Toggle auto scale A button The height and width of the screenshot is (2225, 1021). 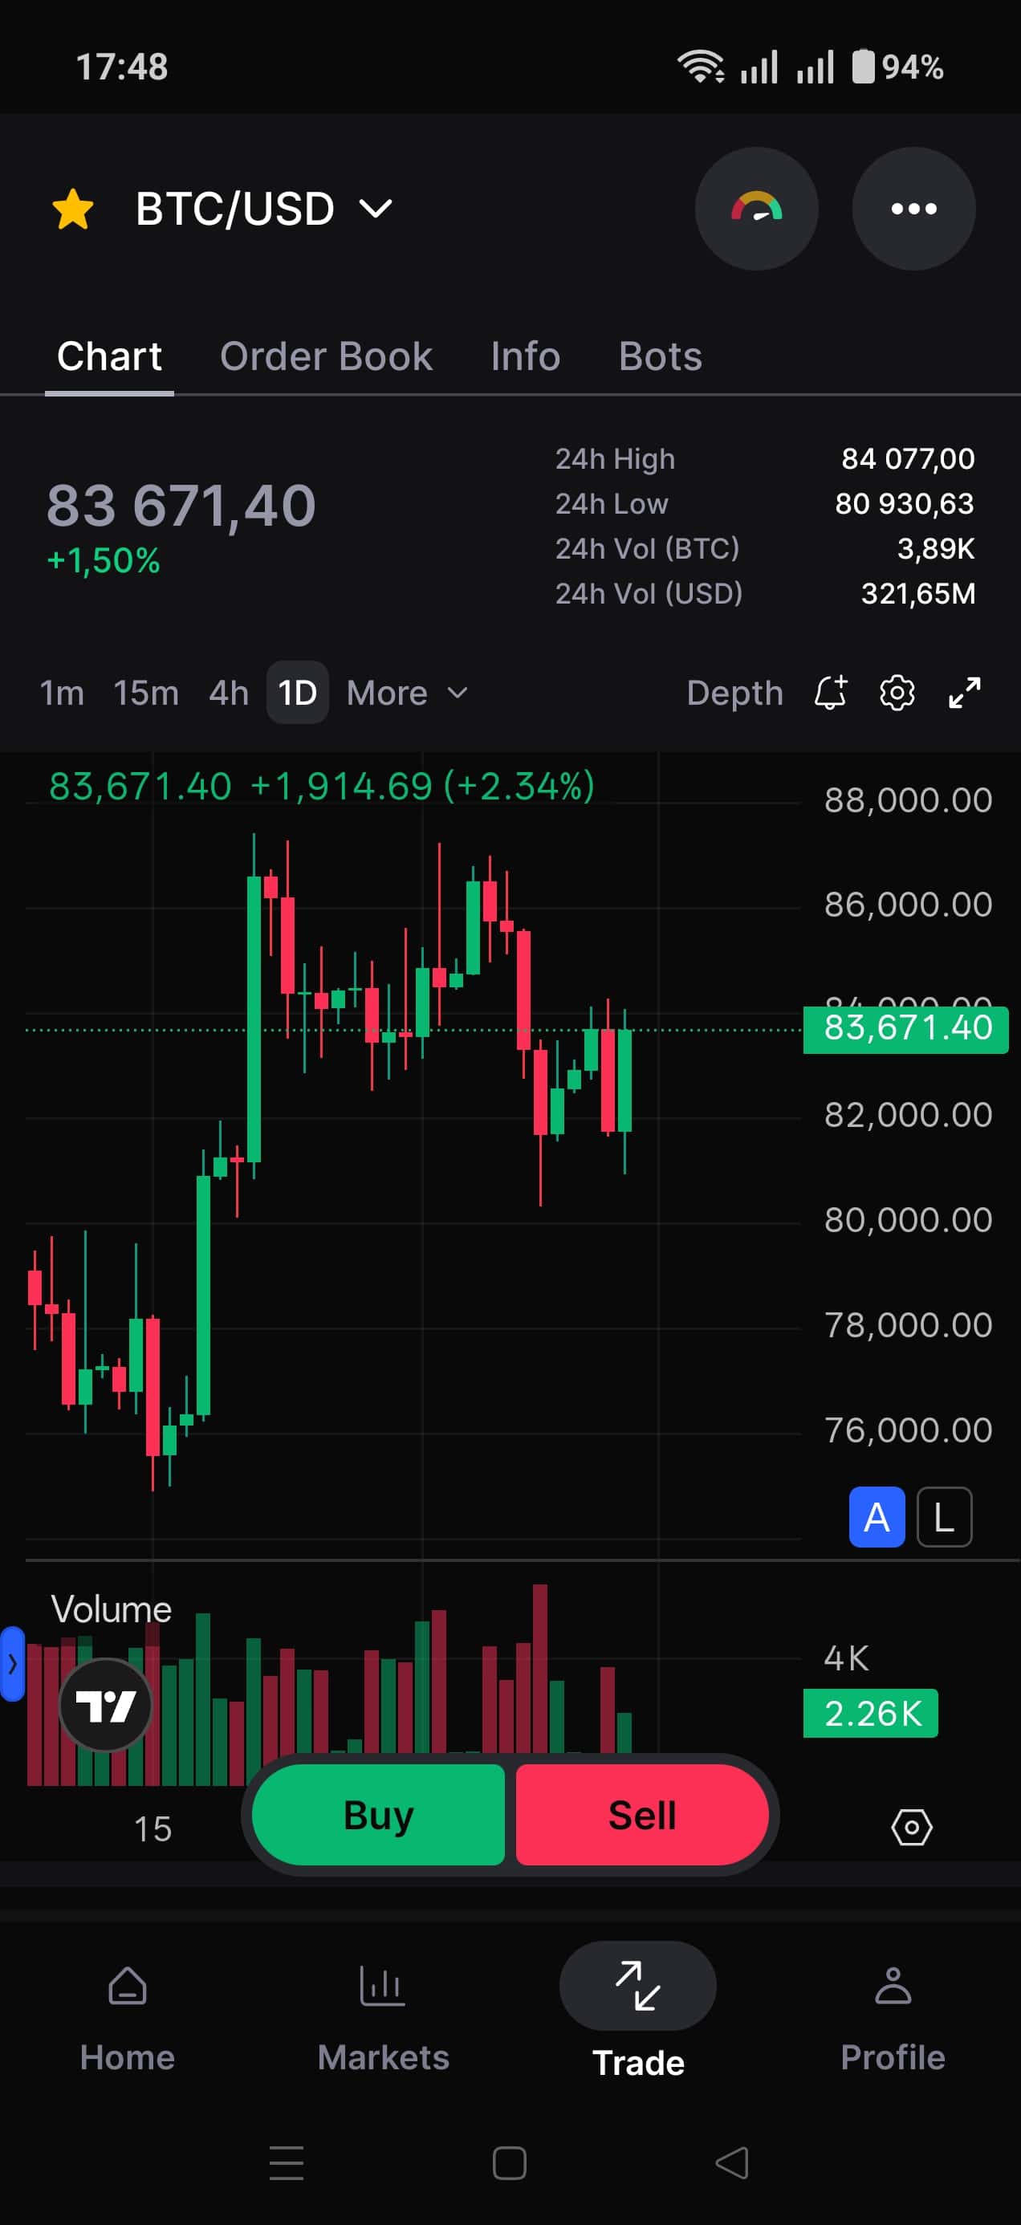coord(877,1517)
